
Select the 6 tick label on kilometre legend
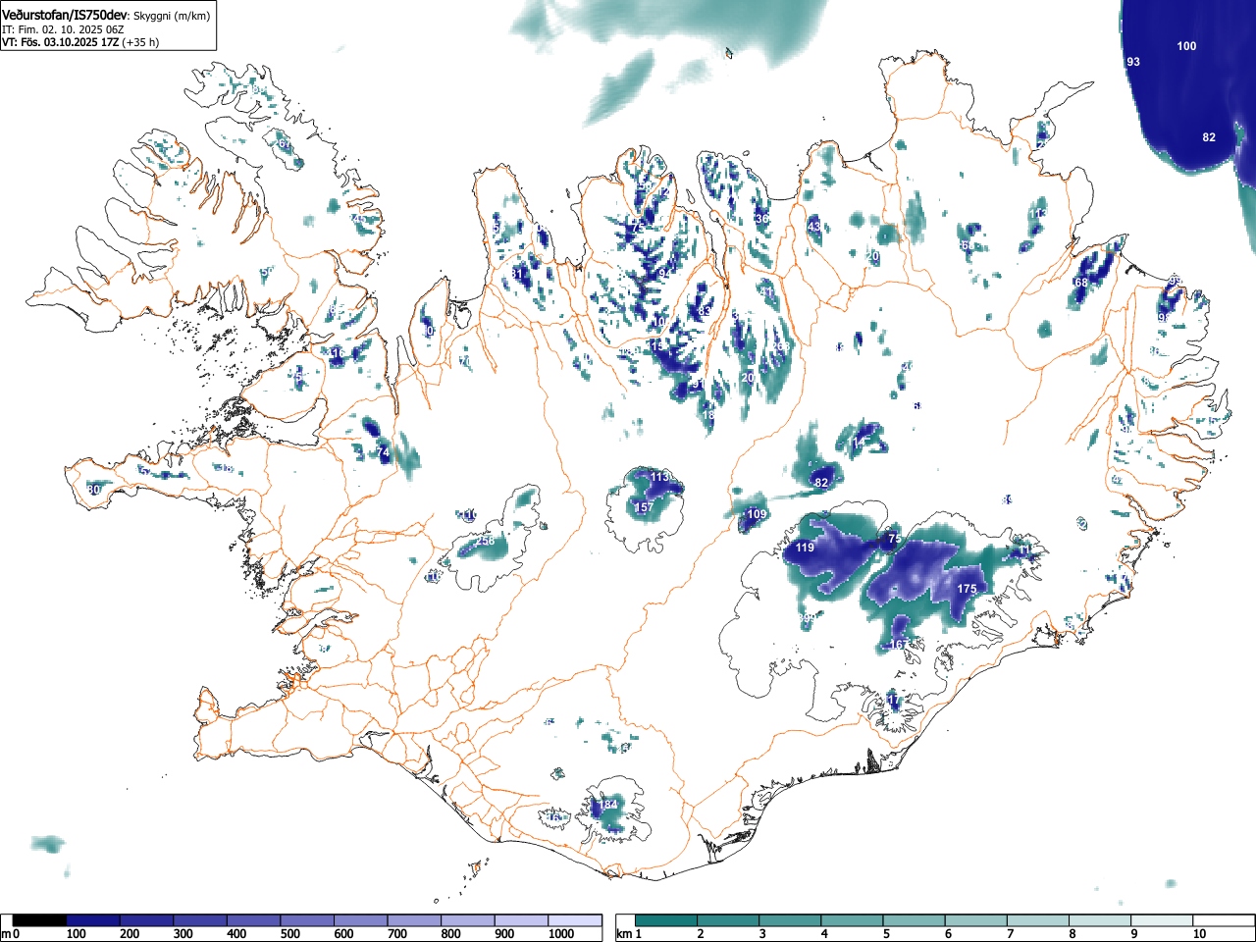tap(947, 934)
